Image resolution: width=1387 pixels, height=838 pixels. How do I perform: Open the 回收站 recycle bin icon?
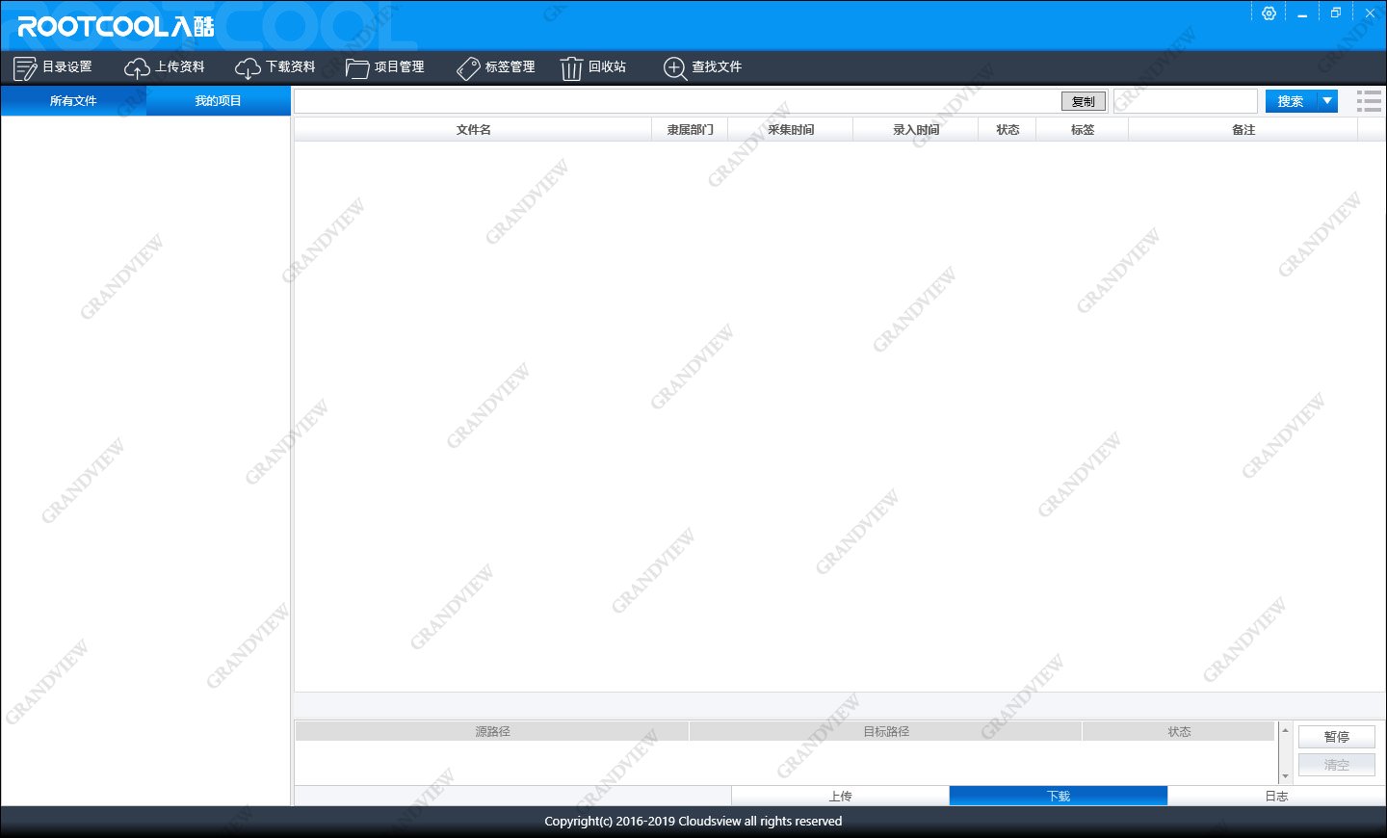coord(571,68)
